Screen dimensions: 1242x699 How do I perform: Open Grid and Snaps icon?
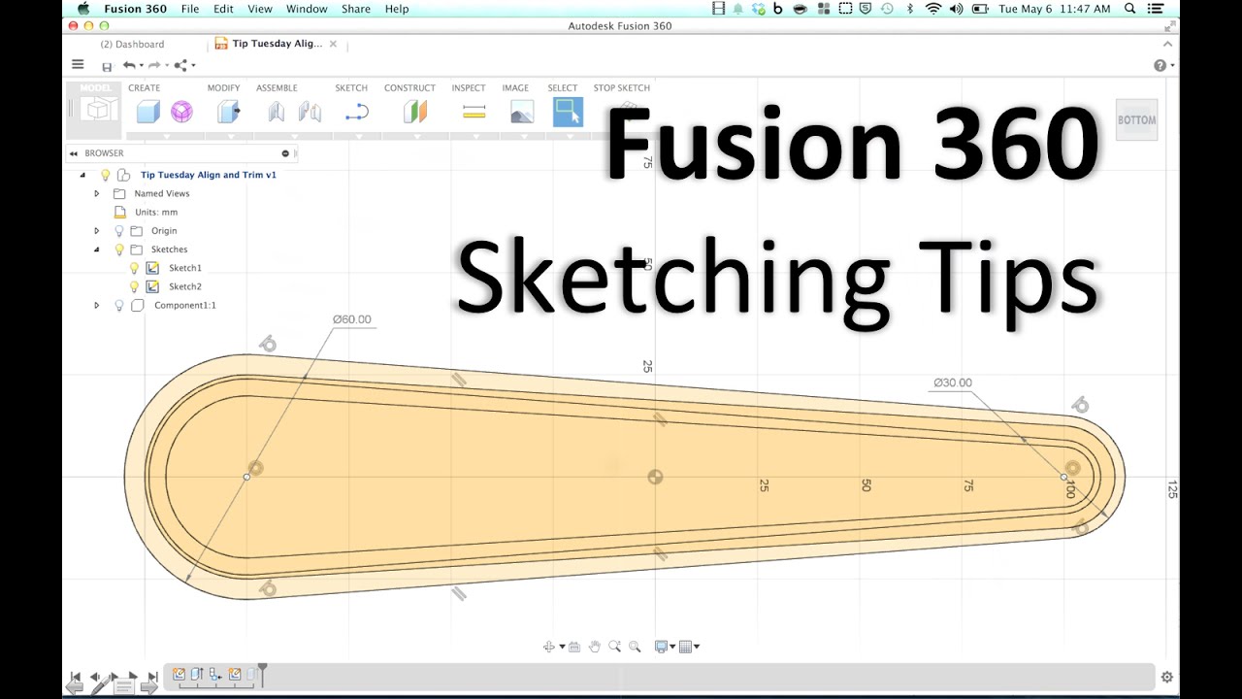(x=686, y=647)
